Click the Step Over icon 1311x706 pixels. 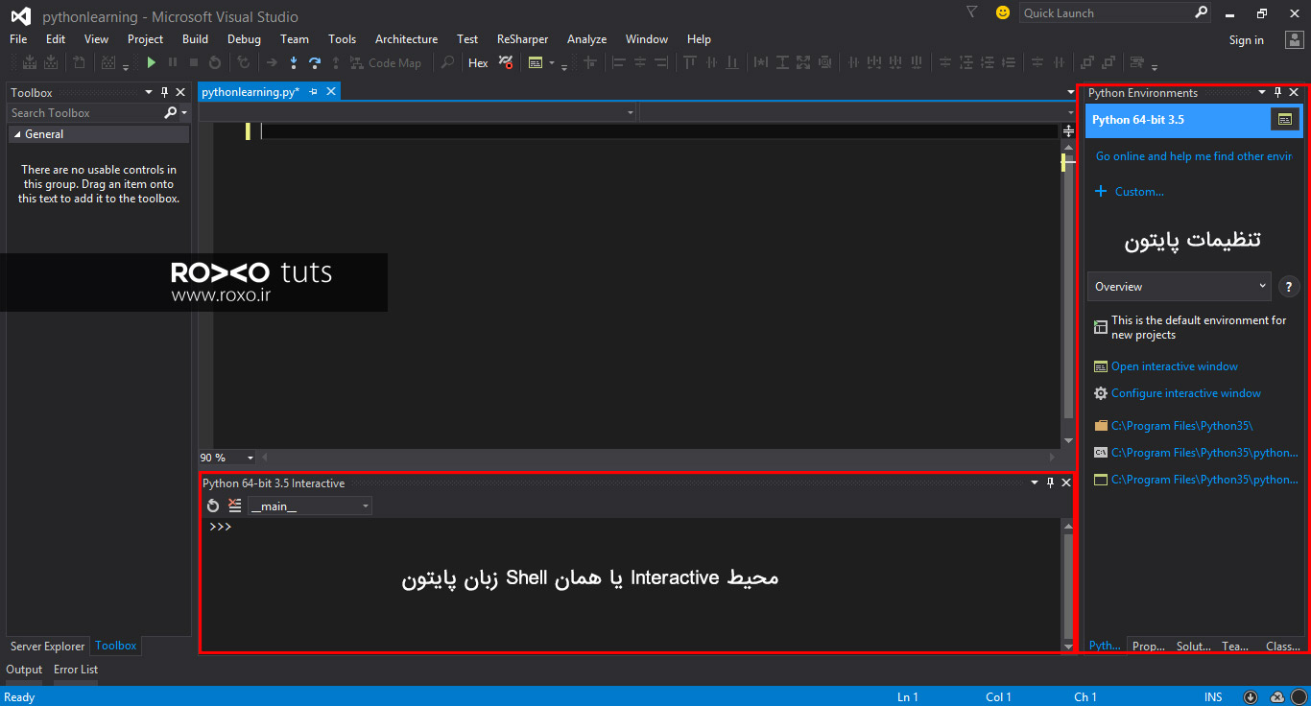point(315,62)
